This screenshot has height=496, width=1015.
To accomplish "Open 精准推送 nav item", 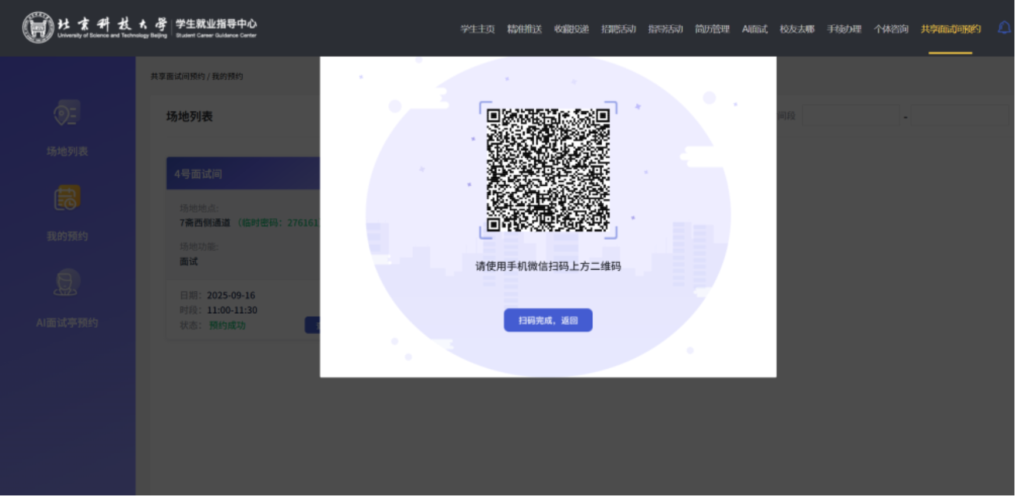I will click(x=524, y=29).
